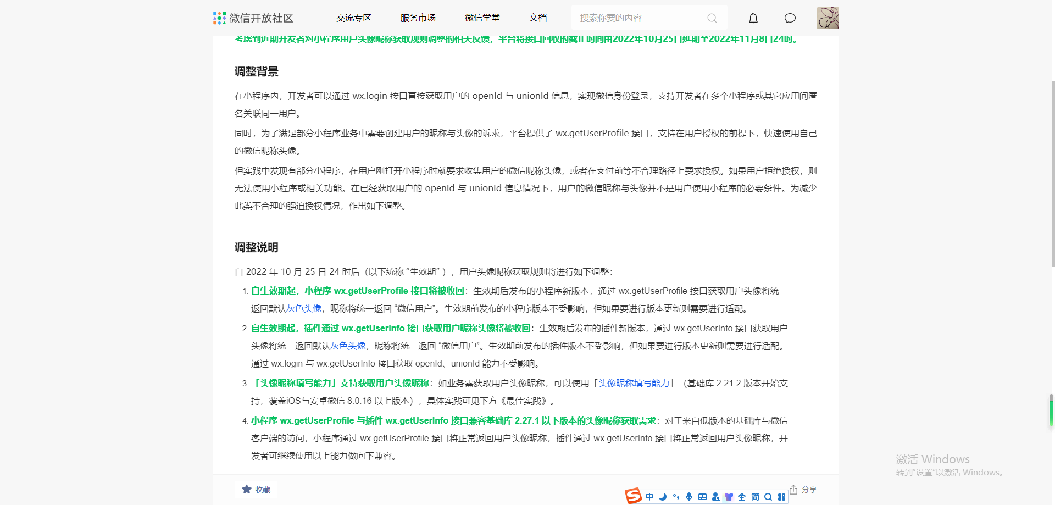Click the star favorite icon

247,489
